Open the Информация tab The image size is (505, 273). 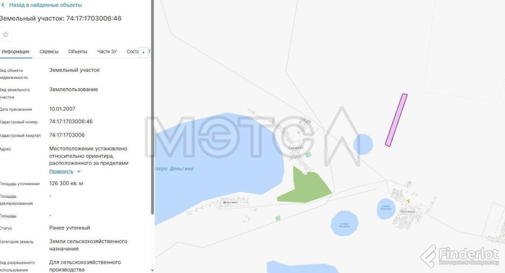tap(15, 52)
